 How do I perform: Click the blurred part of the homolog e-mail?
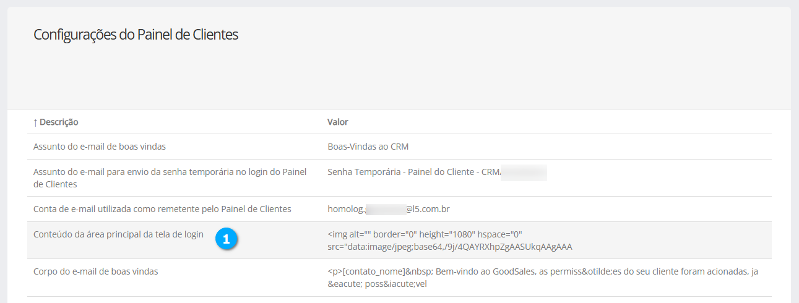click(386, 210)
